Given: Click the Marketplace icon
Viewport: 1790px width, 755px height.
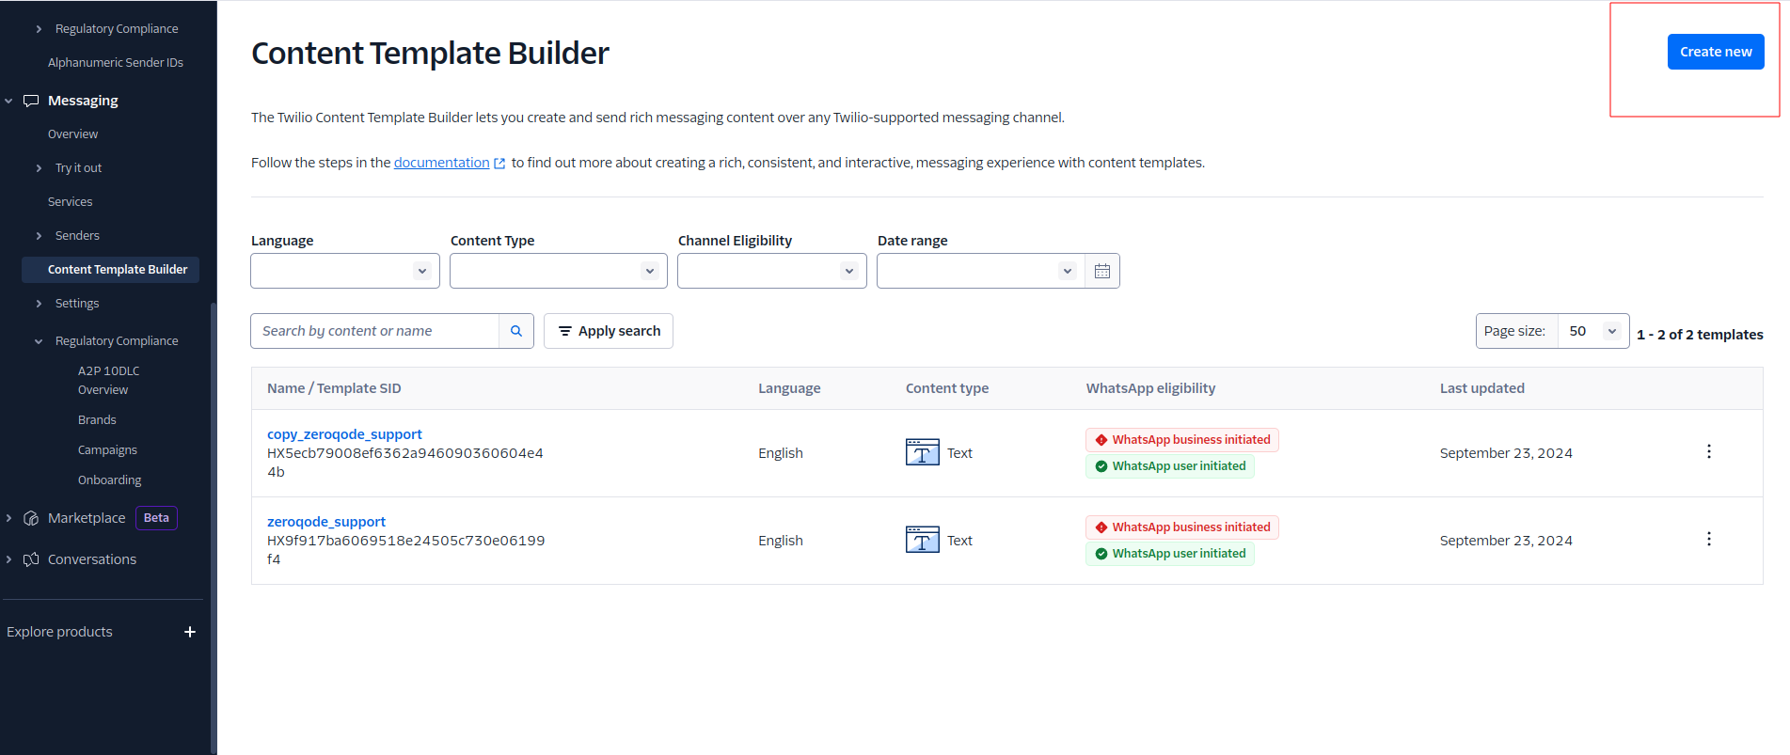Looking at the screenshot, I should click(x=31, y=518).
